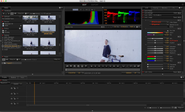This screenshot has width=185, height=112.
Task: Select the Look tab
Action: (x=147, y=8)
